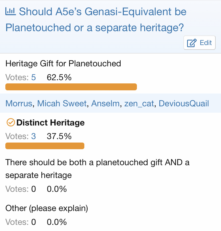
Task: Select Other (please explain) option
Action: 47,208
